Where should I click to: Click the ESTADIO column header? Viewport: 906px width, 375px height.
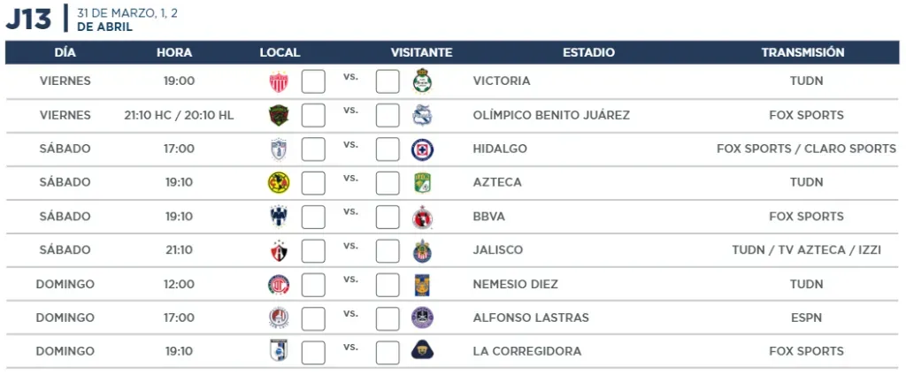pyautogui.click(x=588, y=52)
